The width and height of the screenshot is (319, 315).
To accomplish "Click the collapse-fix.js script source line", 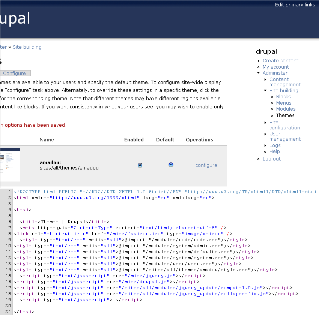I will 156,294.
